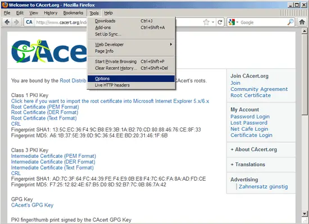Open the Edit menu
The height and width of the screenshot is (224, 309).
tap(20, 13)
